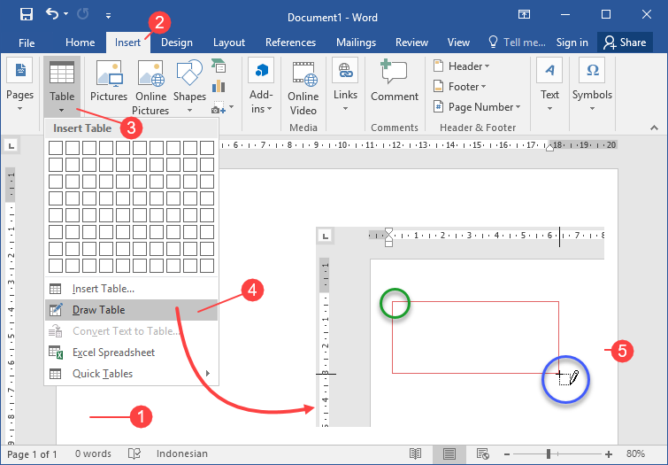Image resolution: width=668 pixels, height=465 pixels.
Task: Click the Save icon in title bar
Action: (27, 15)
